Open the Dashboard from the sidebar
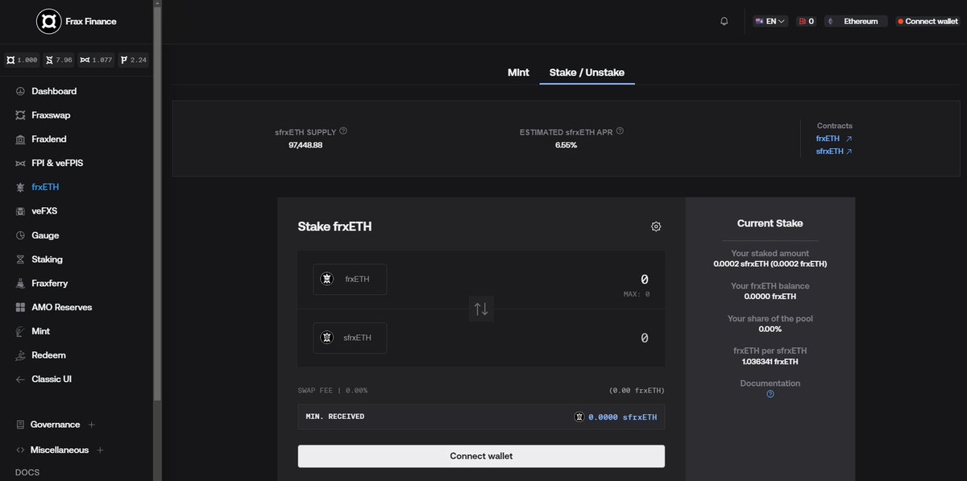Image resolution: width=967 pixels, height=481 pixels. pos(54,91)
